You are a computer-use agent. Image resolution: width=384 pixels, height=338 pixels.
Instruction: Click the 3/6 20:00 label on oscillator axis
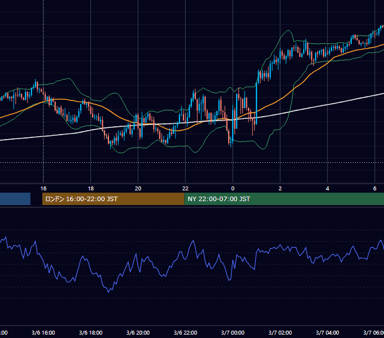point(138,332)
